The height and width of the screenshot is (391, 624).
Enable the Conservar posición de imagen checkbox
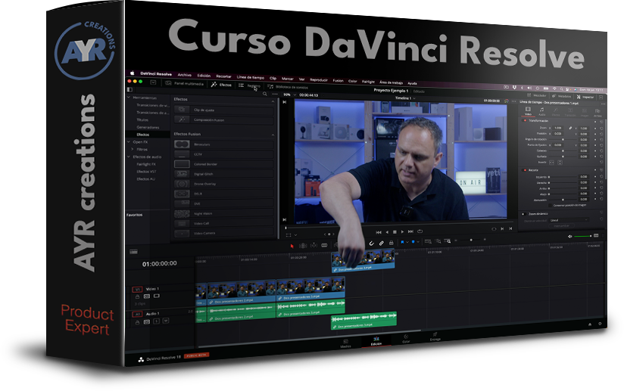(x=551, y=205)
